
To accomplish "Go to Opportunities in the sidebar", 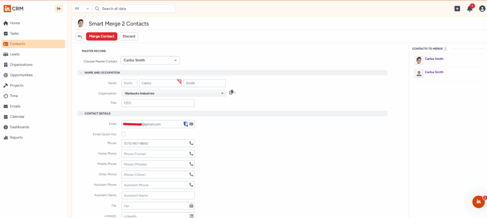I will pos(21,75).
